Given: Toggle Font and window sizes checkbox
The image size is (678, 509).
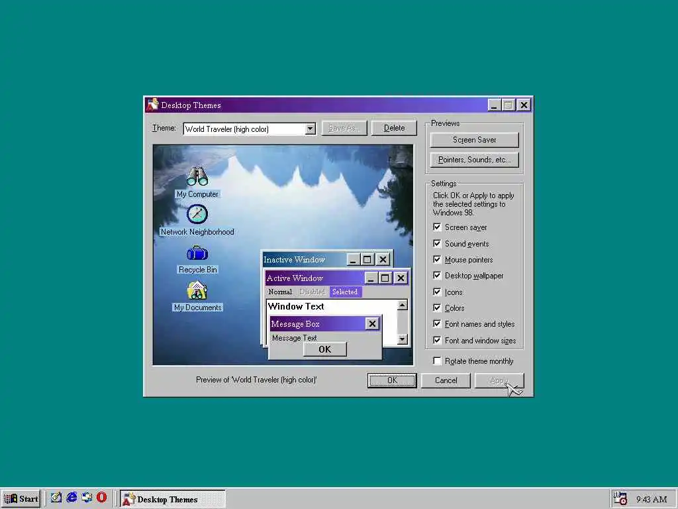Looking at the screenshot, I should point(437,341).
